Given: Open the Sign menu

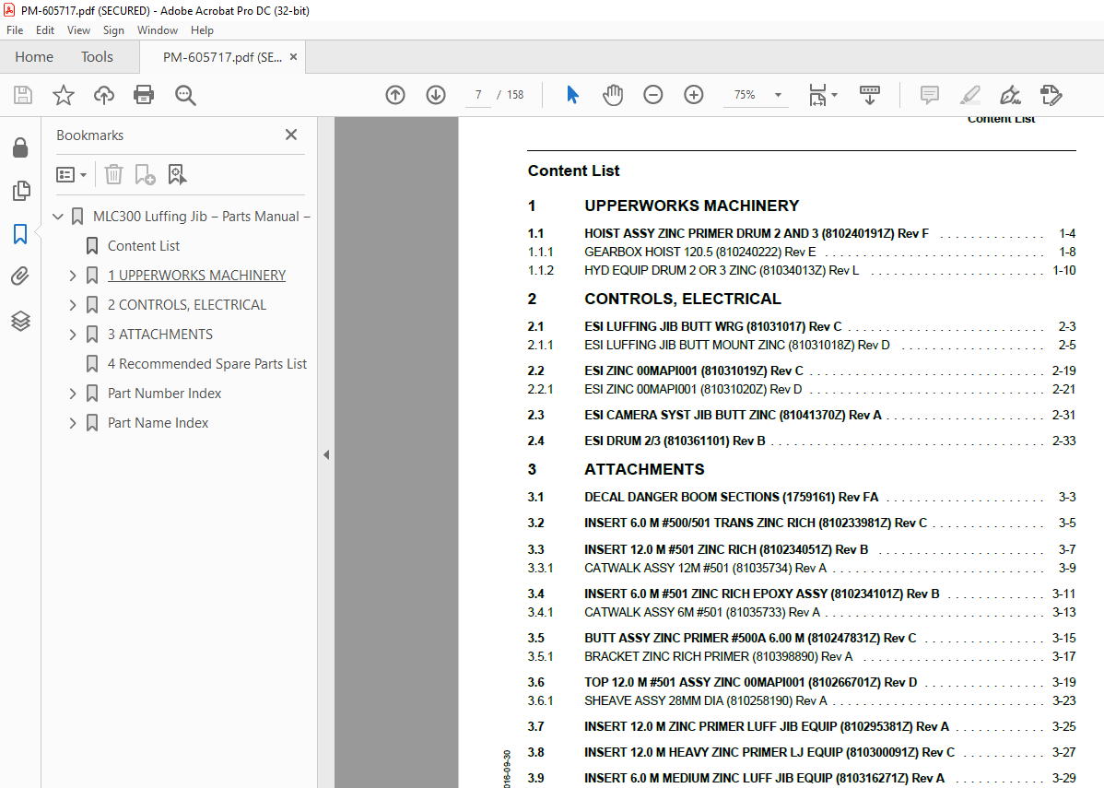Looking at the screenshot, I should (113, 30).
